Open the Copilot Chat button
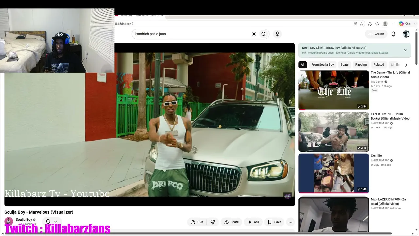This screenshot has height=236, width=419. tap(405, 24)
